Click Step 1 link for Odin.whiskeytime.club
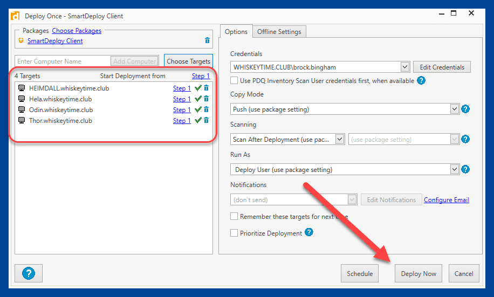494x297 pixels. (182, 109)
